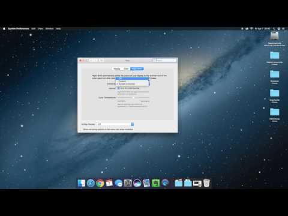Toggle show mirroring options in menu bar

(108, 130)
